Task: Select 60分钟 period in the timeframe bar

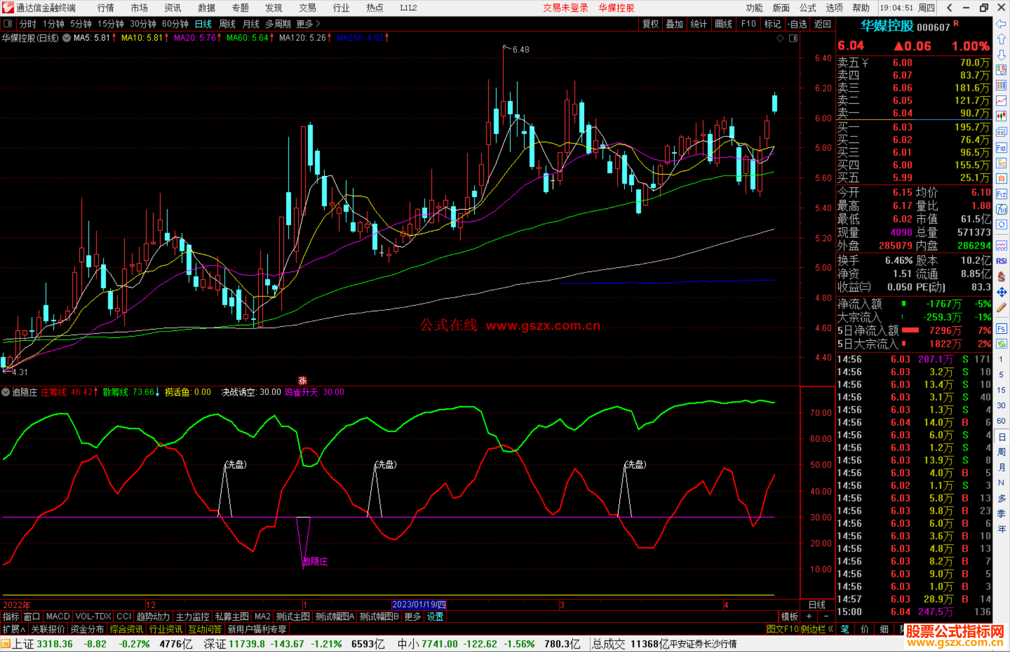Action: pos(175,24)
